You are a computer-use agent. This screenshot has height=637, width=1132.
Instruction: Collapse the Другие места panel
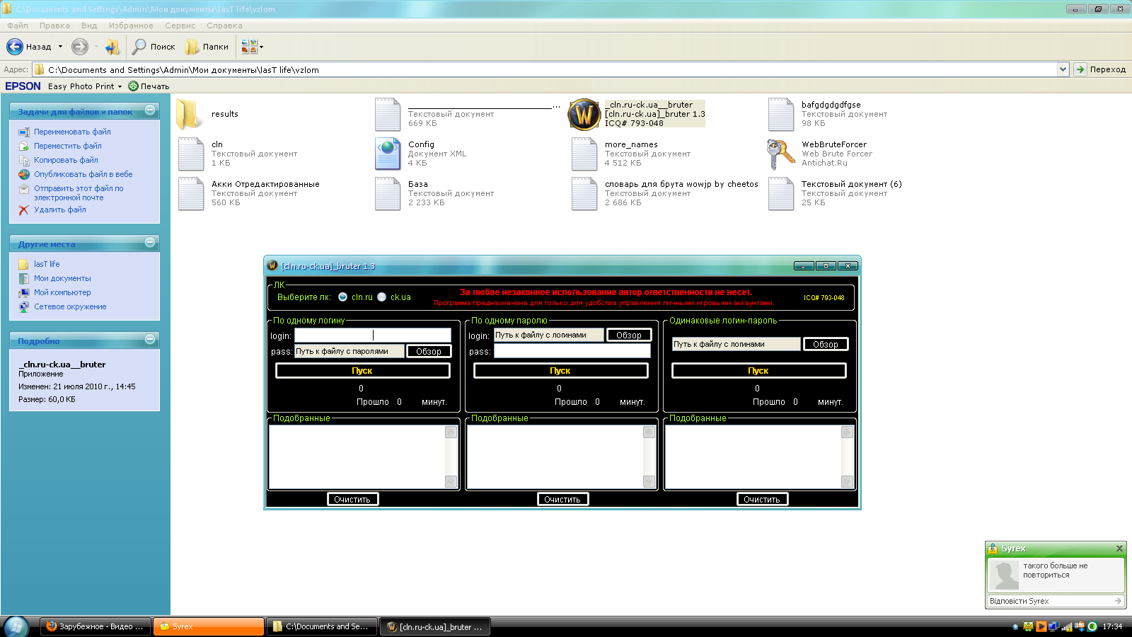click(150, 243)
